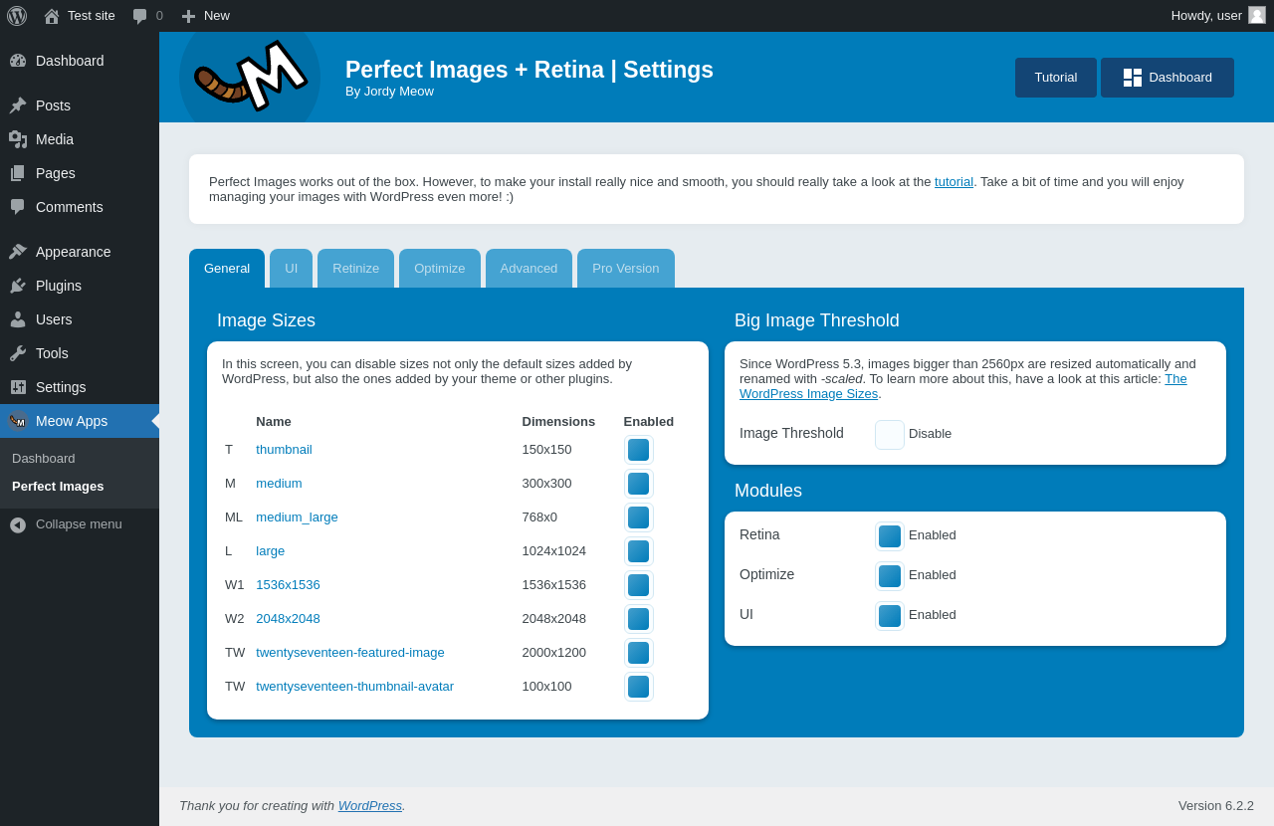Uncheck the medium_large size checkbox

tap(638, 517)
